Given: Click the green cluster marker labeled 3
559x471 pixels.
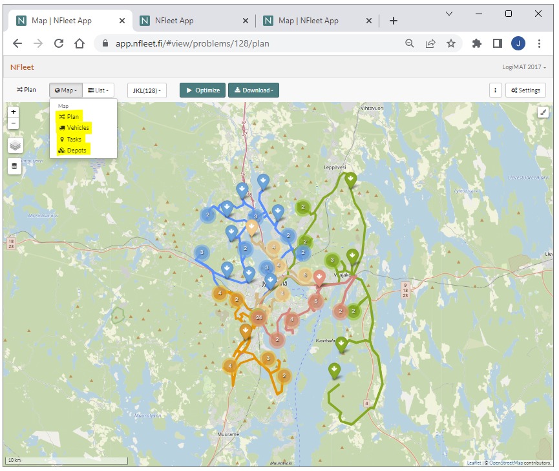Looking at the screenshot, I should coord(332,260).
